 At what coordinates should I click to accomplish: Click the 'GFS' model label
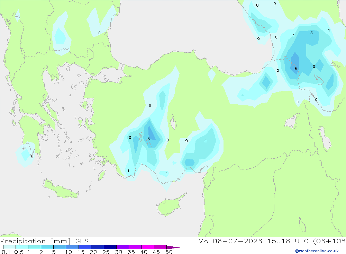pos(82,241)
